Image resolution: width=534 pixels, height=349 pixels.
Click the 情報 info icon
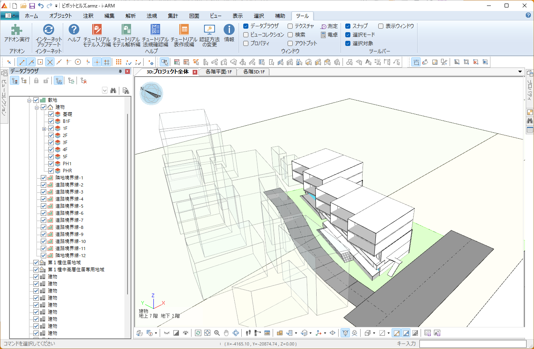[x=229, y=30]
